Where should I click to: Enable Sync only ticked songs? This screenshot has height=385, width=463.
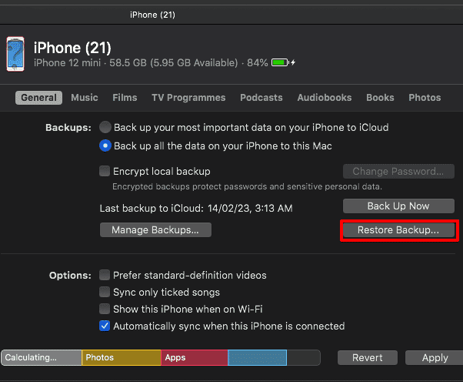105,292
